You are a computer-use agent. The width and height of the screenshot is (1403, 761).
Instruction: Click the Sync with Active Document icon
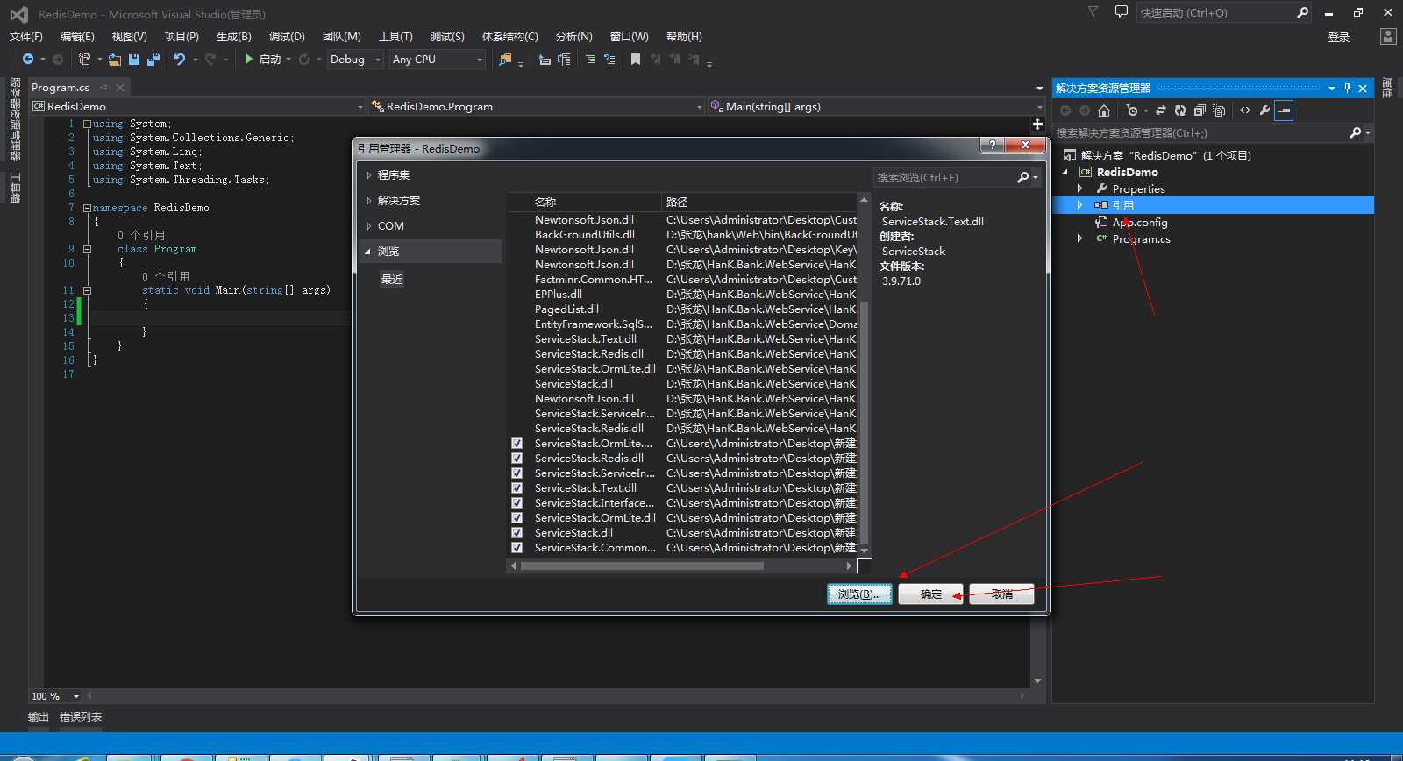(x=1161, y=110)
